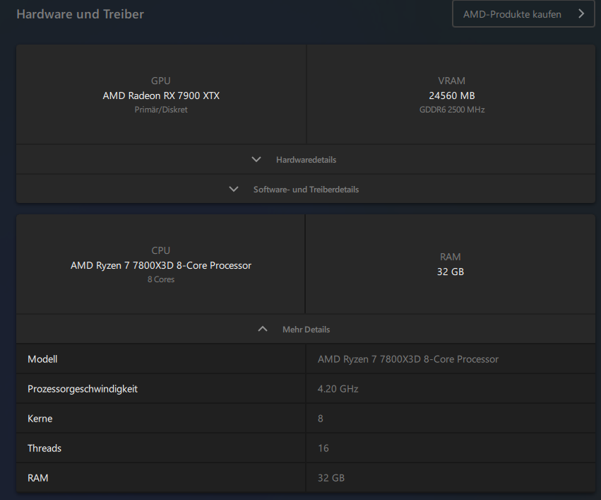Image resolution: width=601 pixels, height=500 pixels.
Task: Select the AMD Radeon RX 7900 XTX text
Action: pos(161,95)
